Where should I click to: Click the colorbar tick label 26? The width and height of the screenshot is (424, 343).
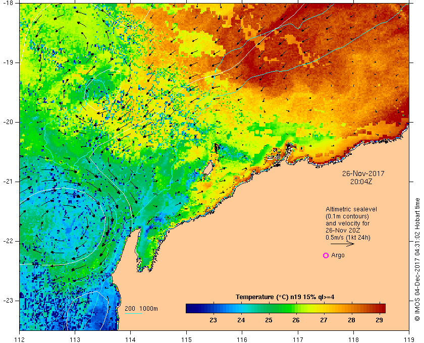click(x=296, y=320)
